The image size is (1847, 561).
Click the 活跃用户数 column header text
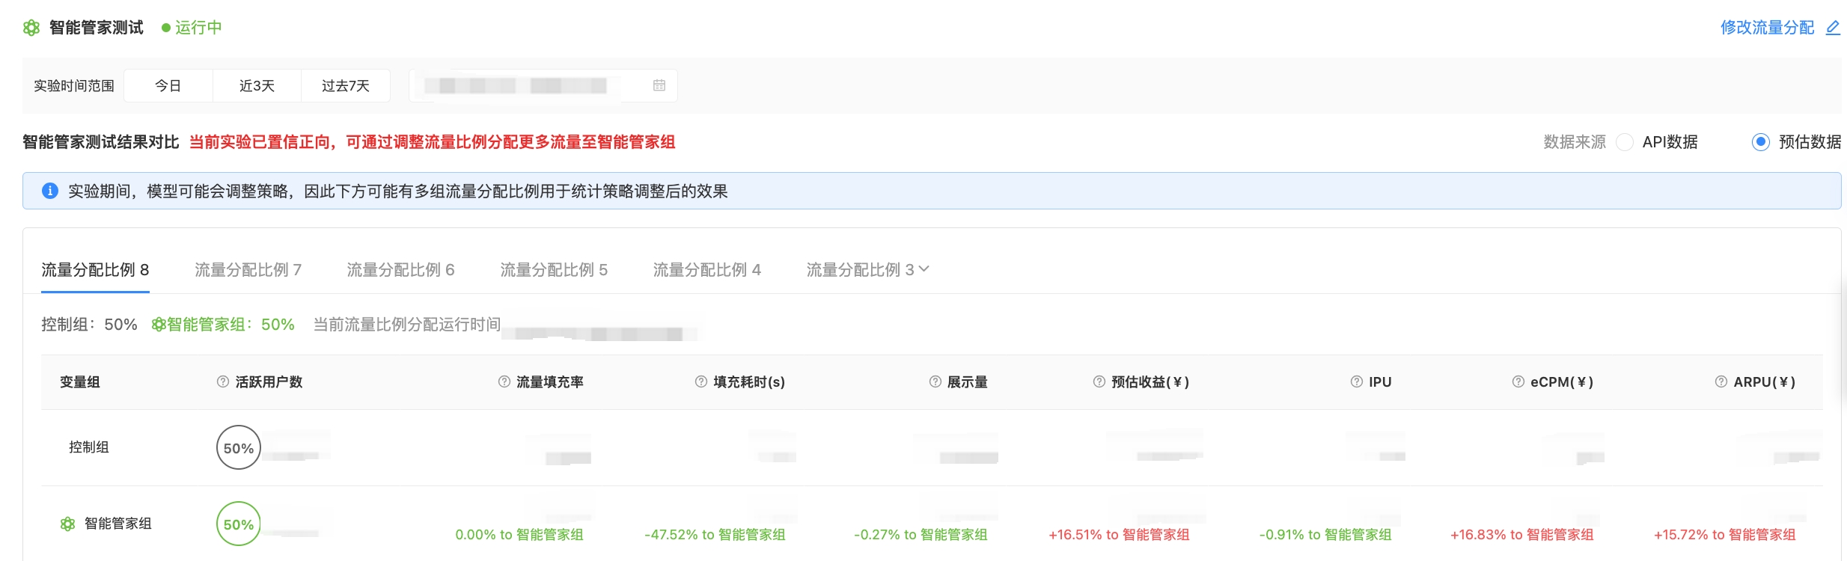[x=269, y=382]
